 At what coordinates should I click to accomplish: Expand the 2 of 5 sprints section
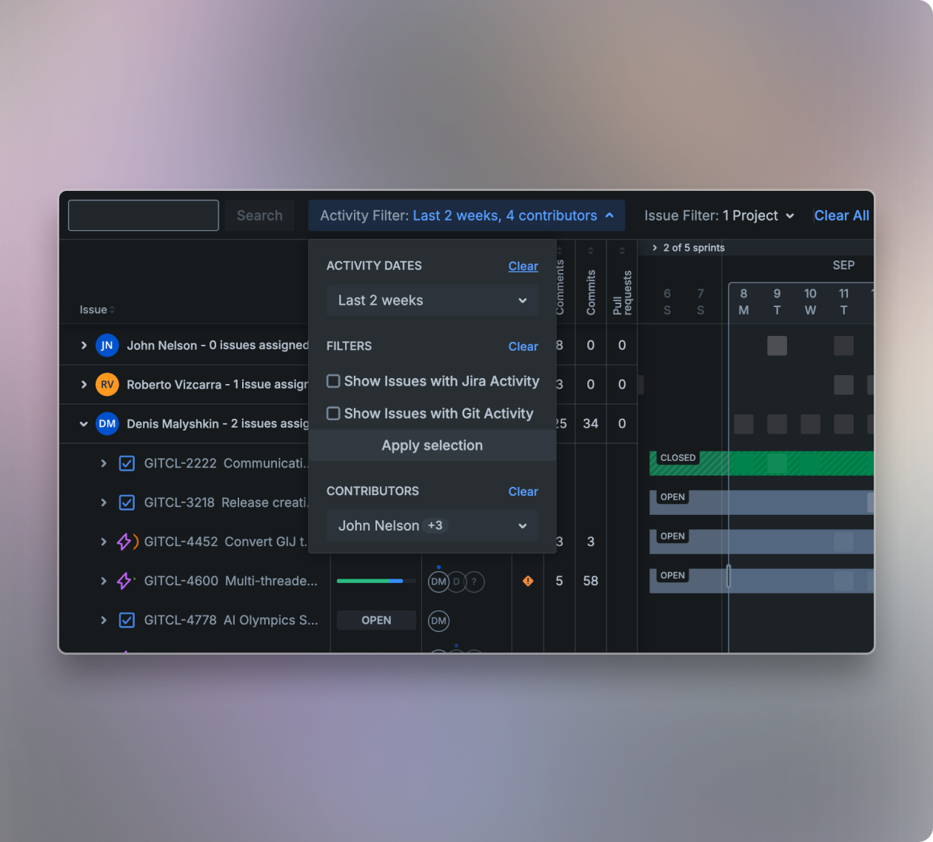pos(655,248)
